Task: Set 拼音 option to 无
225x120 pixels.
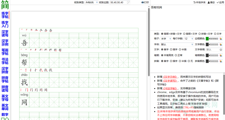Action: click(x=189, y=61)
